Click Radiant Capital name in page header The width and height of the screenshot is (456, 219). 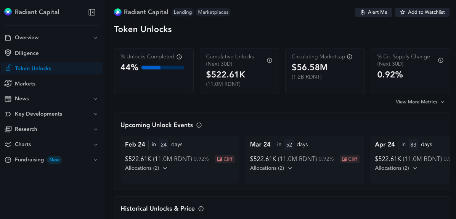[x=146, y=12]
